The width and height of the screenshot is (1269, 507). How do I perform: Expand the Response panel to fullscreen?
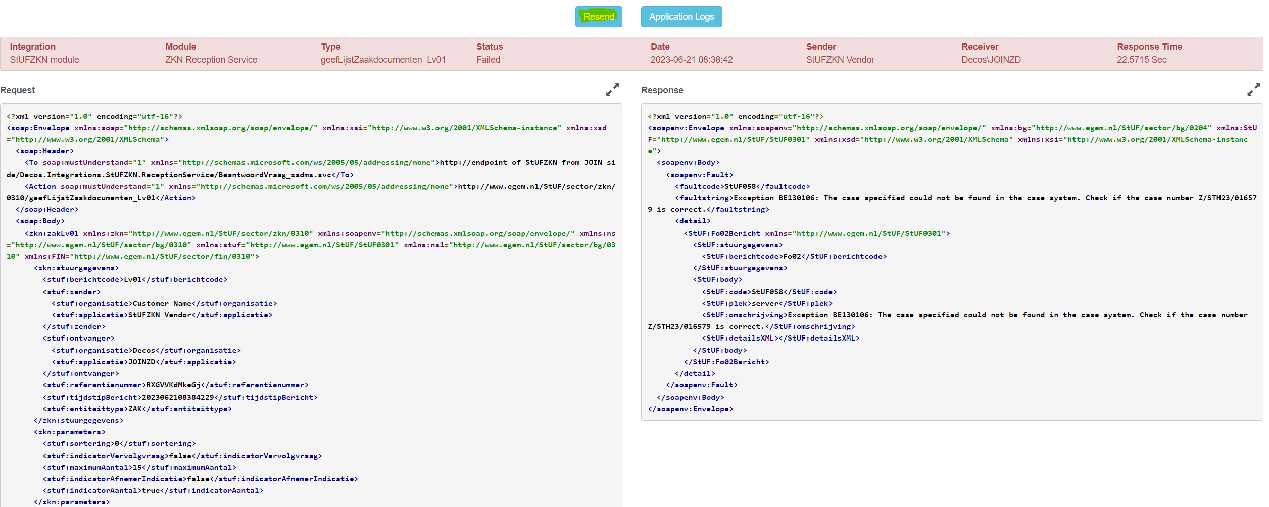1253,90
